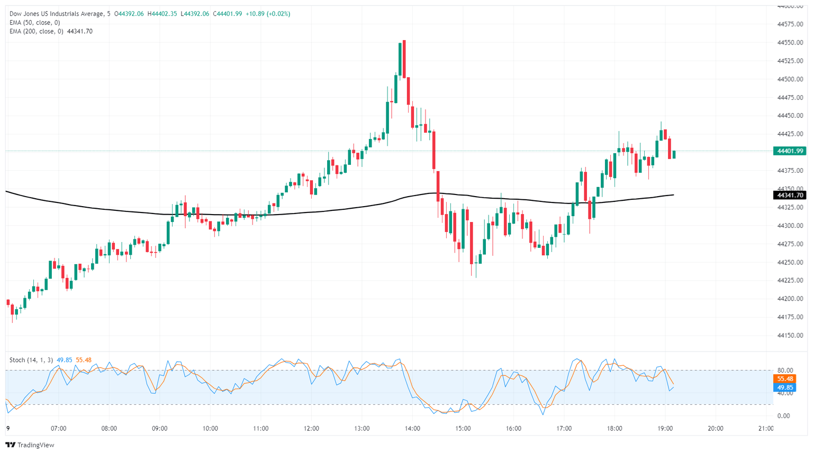813x454 pixels.
Task: Click the 44200.00 price scale label
Action: [790, 299]
